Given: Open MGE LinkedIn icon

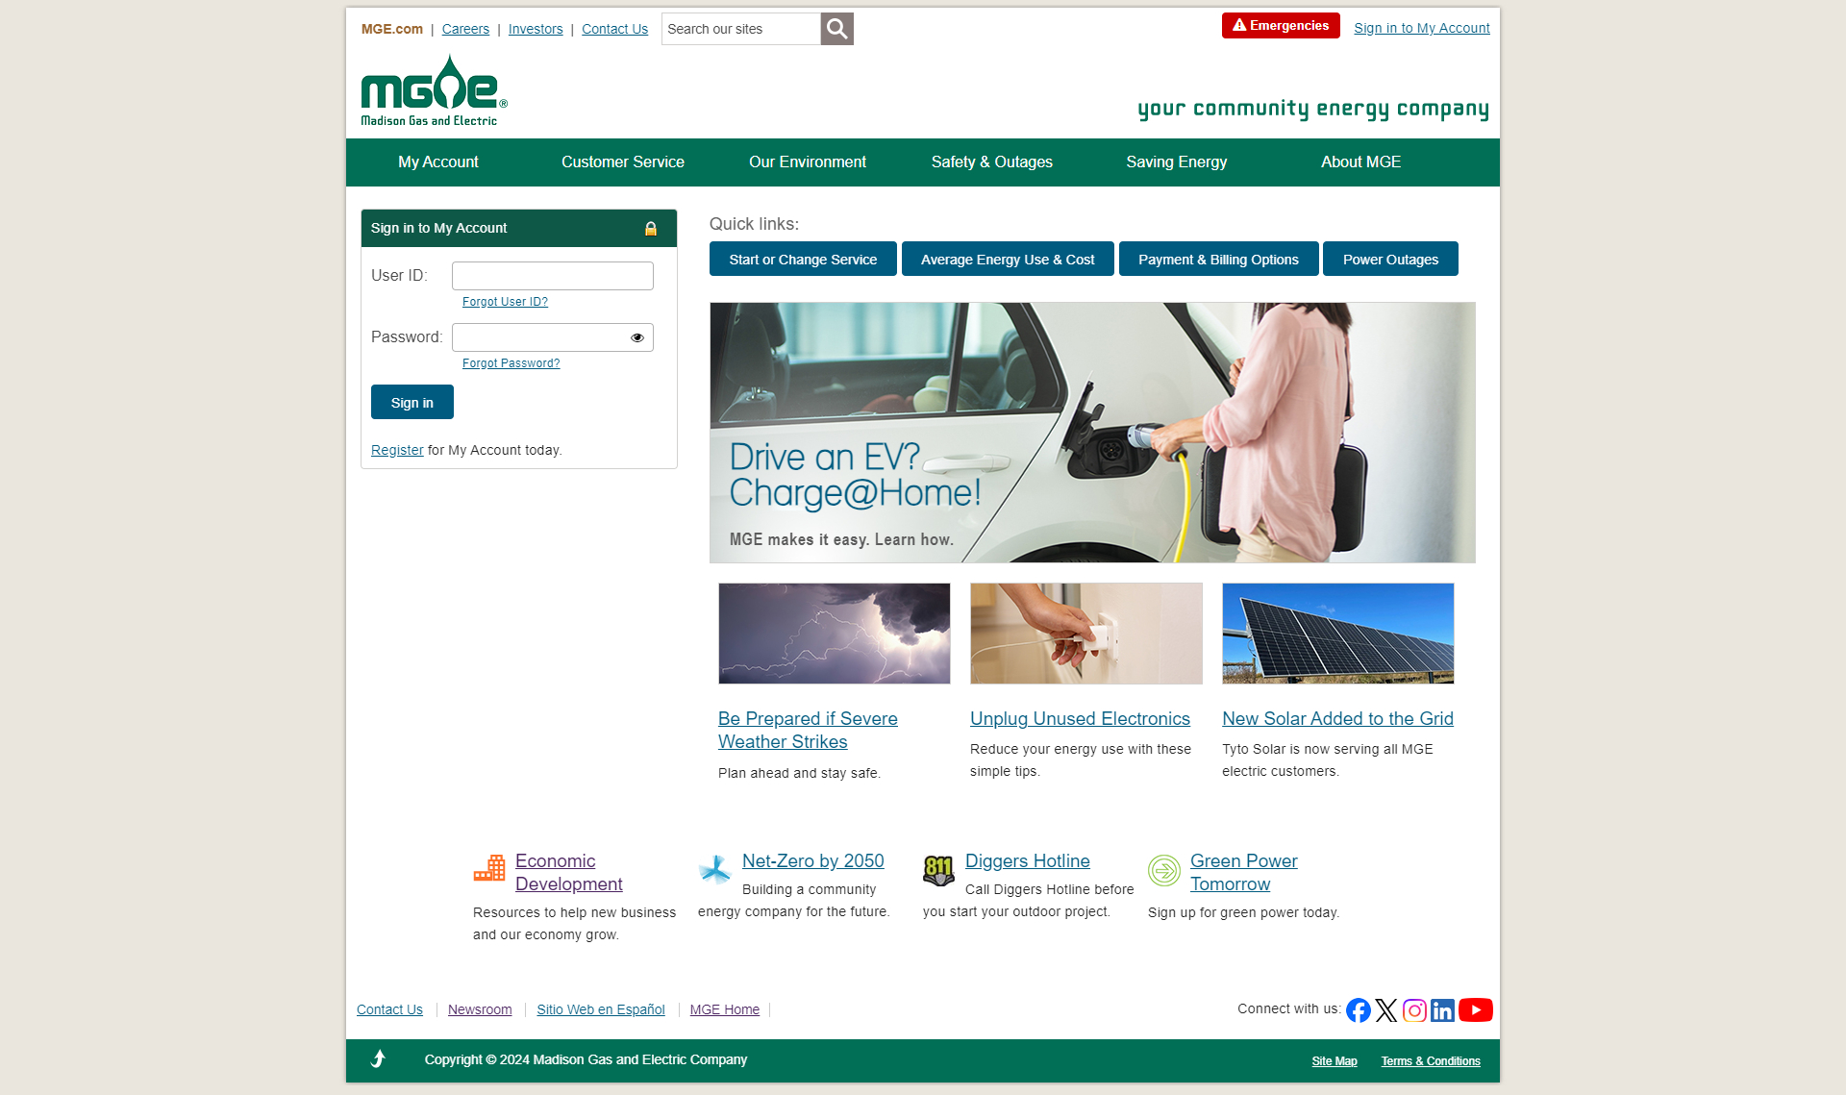Looking at the screenshot, I should pos(1442,1009).
